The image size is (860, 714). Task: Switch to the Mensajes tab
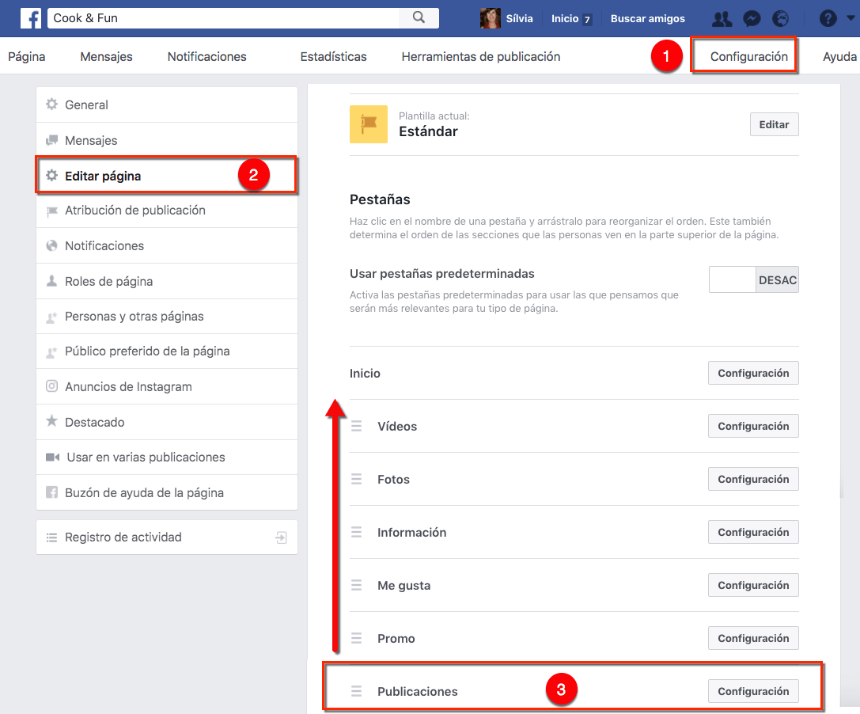(x=106, y=56)
